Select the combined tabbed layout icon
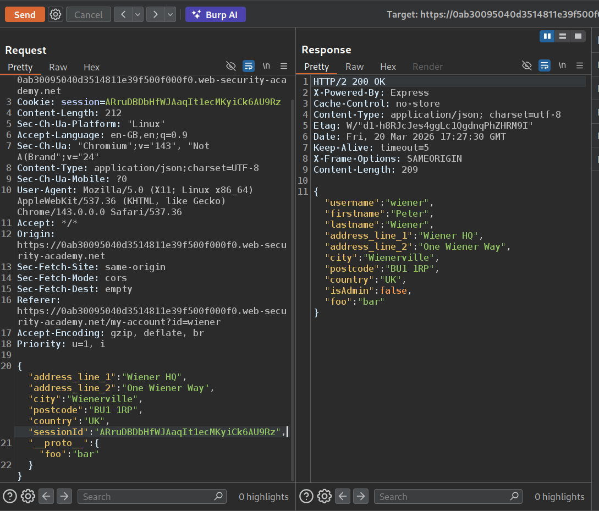 (578, 36)
